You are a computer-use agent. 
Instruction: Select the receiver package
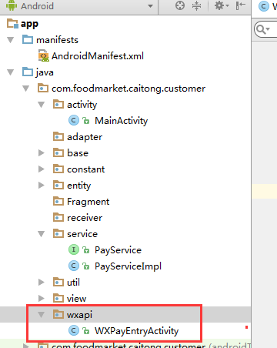(x=85, y=218)
